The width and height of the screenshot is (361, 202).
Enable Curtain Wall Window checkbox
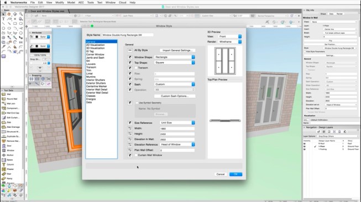point(136,155)
